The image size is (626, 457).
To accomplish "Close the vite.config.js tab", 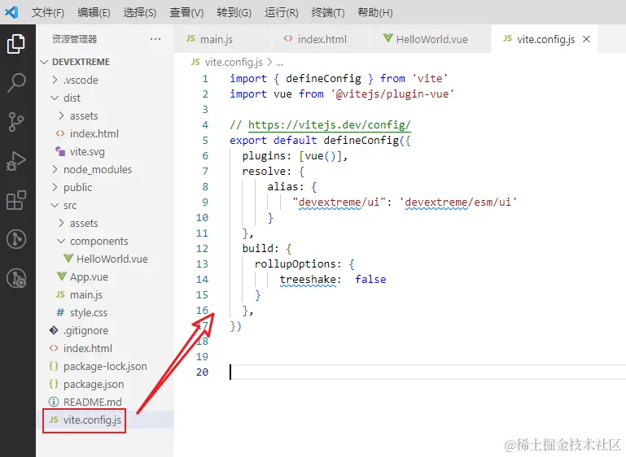I will pos(586,39).
